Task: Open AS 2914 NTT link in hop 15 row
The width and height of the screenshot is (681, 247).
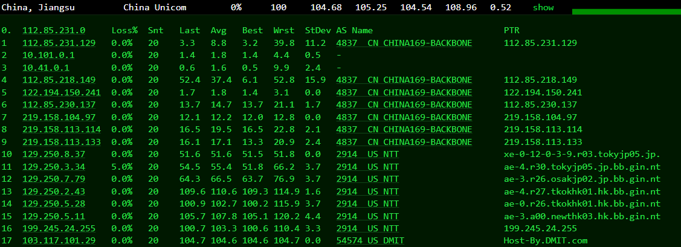Action: click(x=367, y=216)
